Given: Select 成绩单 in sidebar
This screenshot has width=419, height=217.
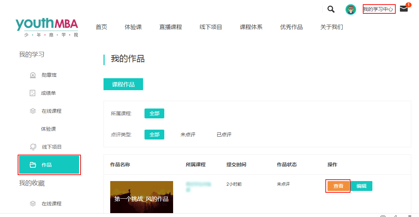Looking at the screenshot, I should pyautogui.click(x=48, y=93).
